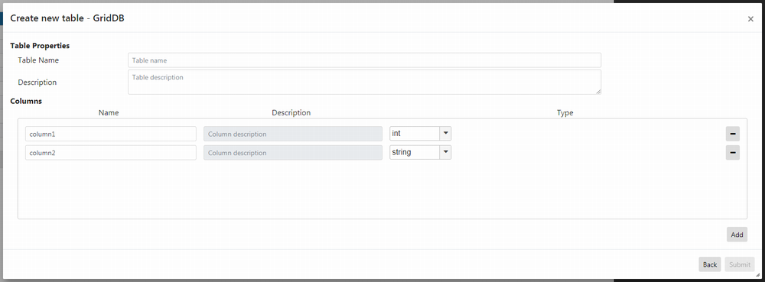
Task: Add a new column with Add button
Action: click(737, 235)
